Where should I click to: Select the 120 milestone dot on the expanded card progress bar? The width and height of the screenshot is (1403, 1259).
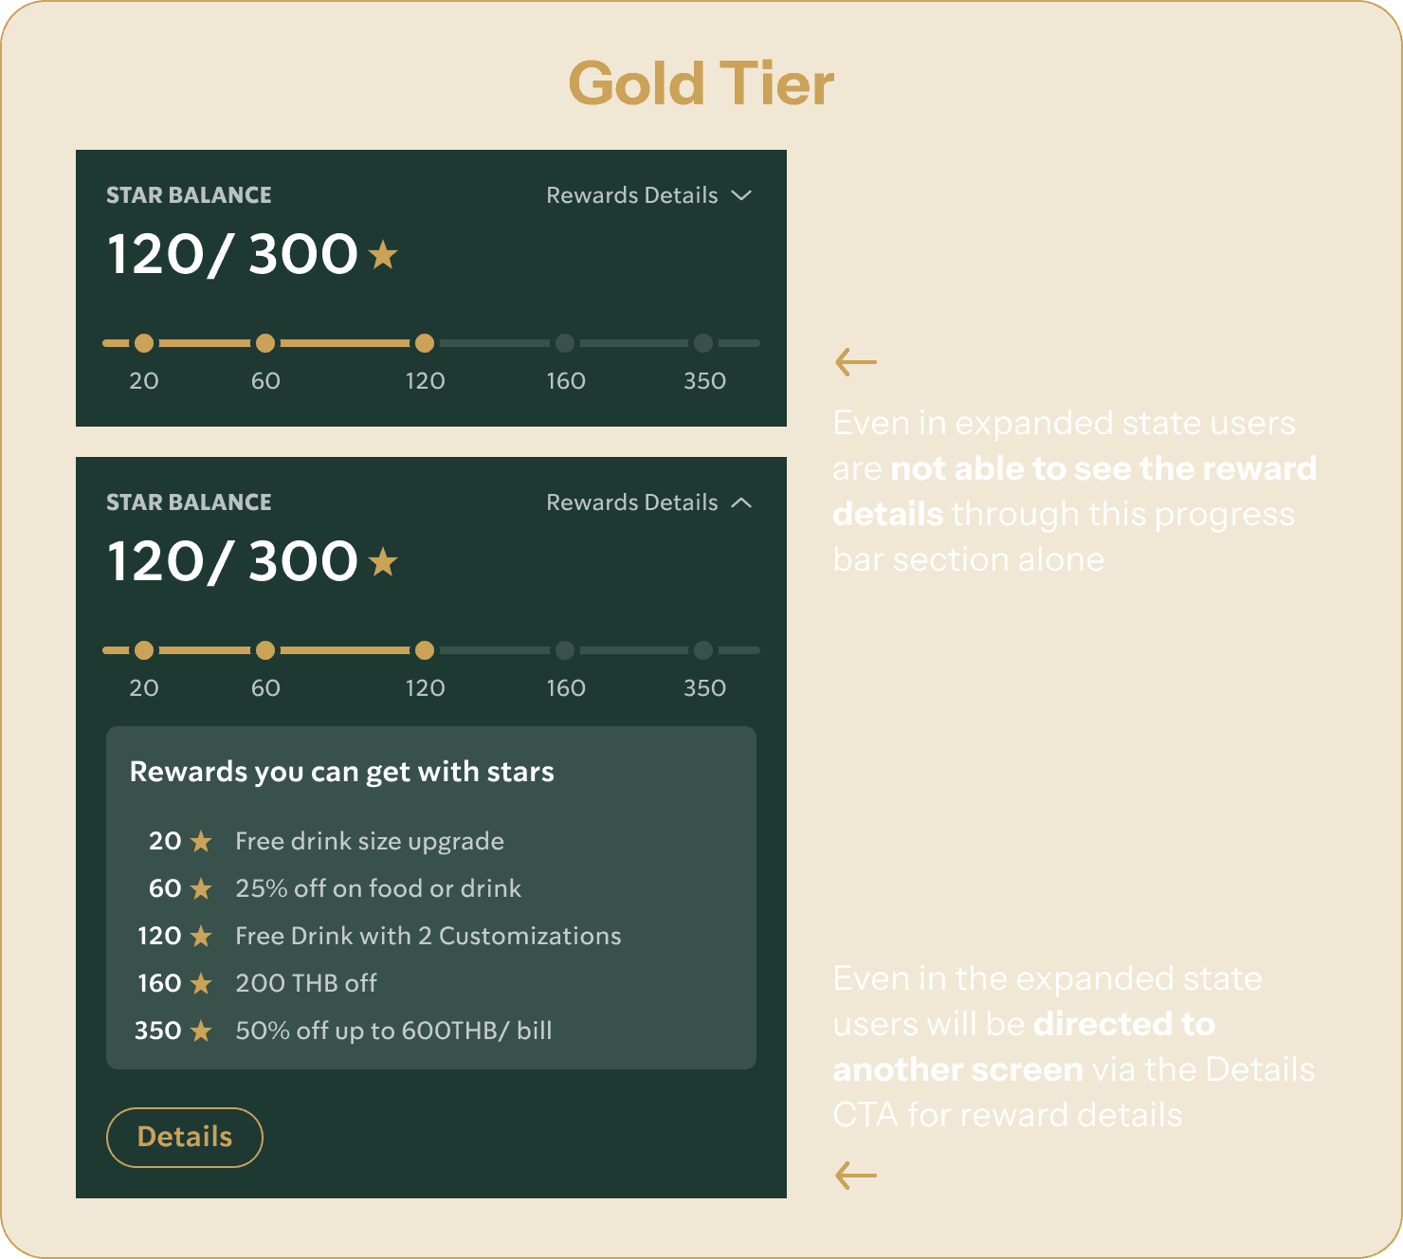[x=425, y=650]
